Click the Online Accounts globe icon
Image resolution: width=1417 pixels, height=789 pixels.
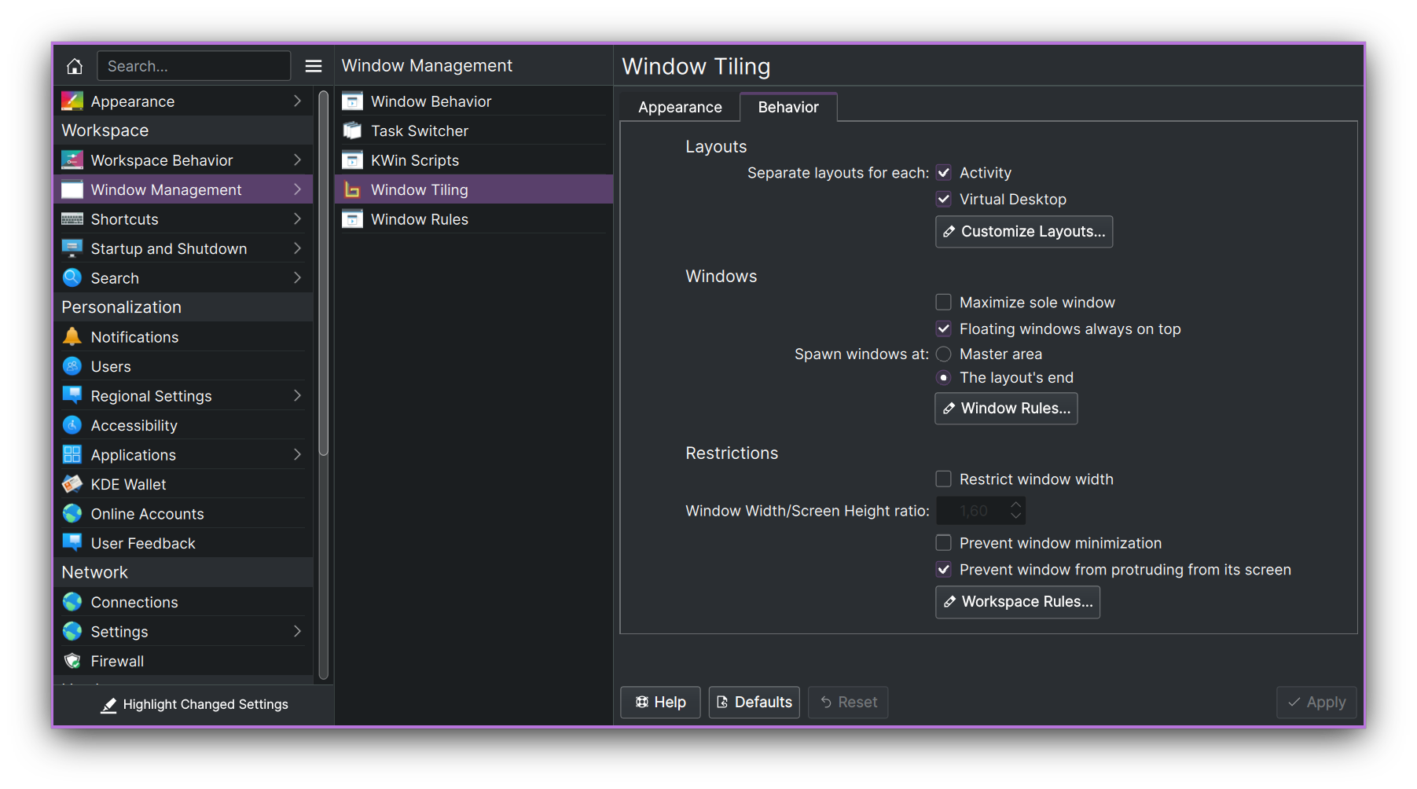72,514
